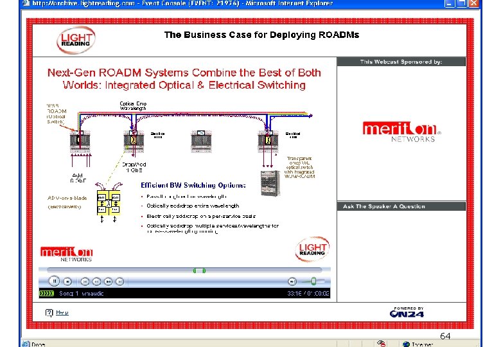501x347 pixels.
Task: Click the green seek bar handle
Action: (199, 271)
